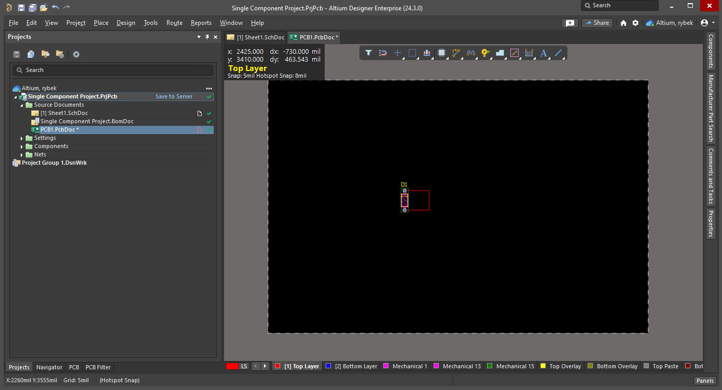Open the setup preferences gear icon
722x390 pixels.
click(x=635, y=23)
